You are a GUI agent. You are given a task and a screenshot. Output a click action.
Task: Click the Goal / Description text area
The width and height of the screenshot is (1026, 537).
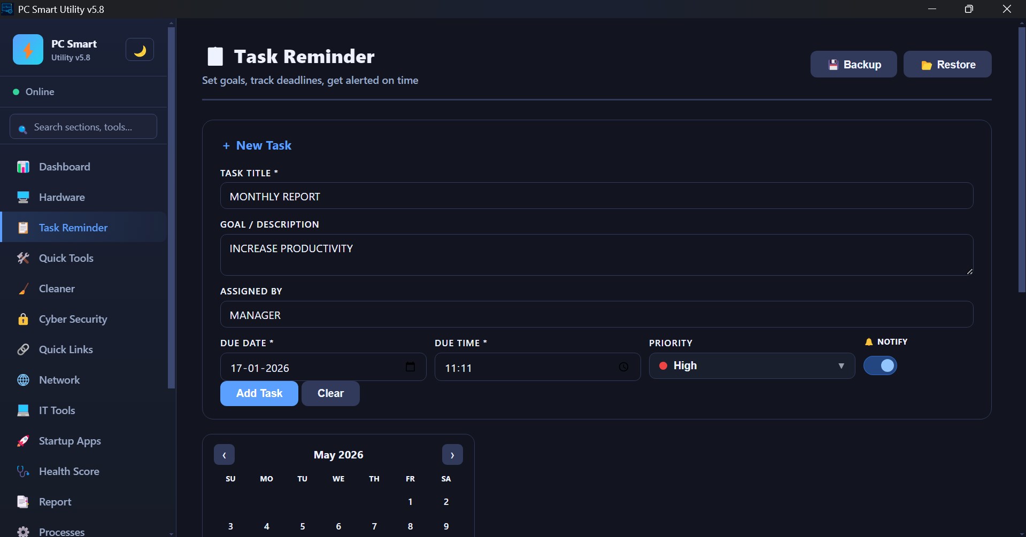point(597,255)
